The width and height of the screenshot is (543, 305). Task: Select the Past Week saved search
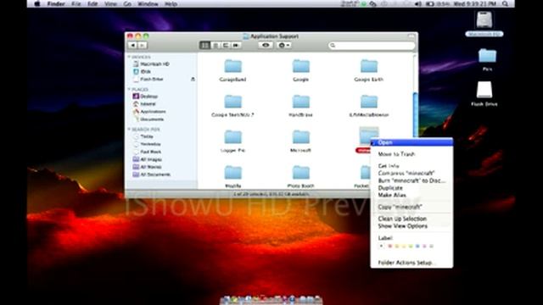coord(147,152)
